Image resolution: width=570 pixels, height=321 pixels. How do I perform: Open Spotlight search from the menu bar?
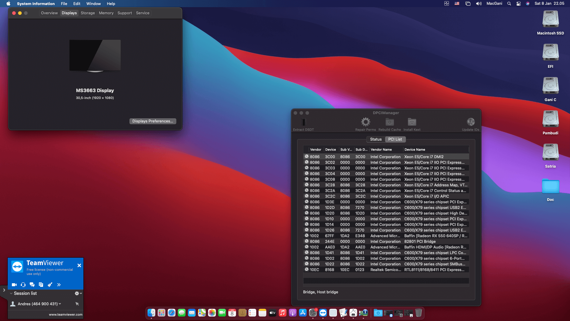[509, 4]
